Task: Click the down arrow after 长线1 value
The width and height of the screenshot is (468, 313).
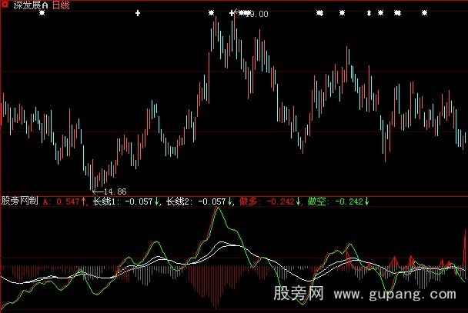Action: pyautogui.click(x=157, y=201)
